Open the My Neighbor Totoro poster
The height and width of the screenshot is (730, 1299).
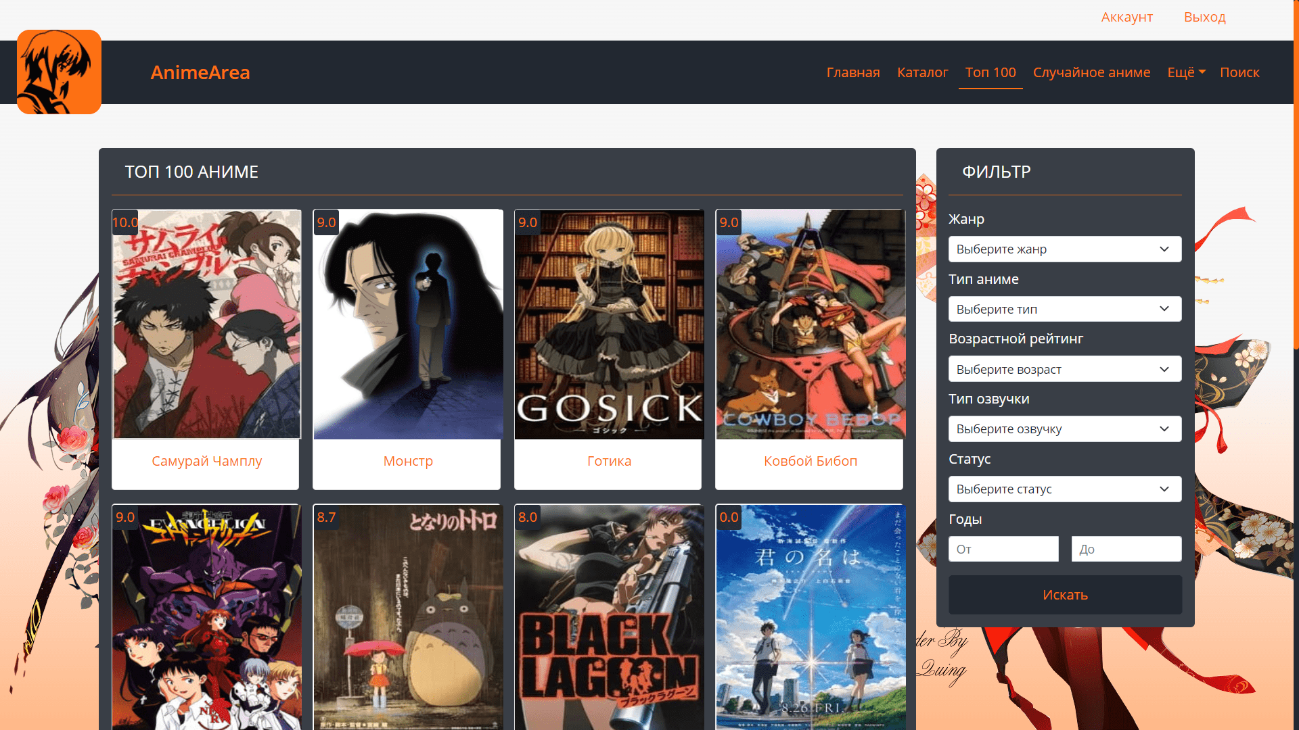coord(407,616)
